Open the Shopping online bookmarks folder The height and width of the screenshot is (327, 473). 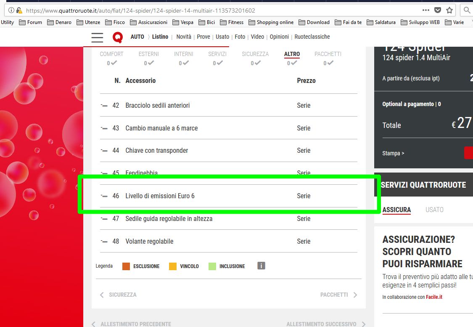coord(271,22)
